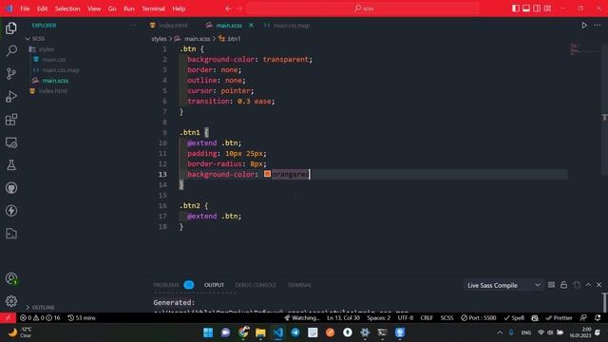Open notifications bell in status bar
The width and height of the screenshot is (608, 342).
598,317
